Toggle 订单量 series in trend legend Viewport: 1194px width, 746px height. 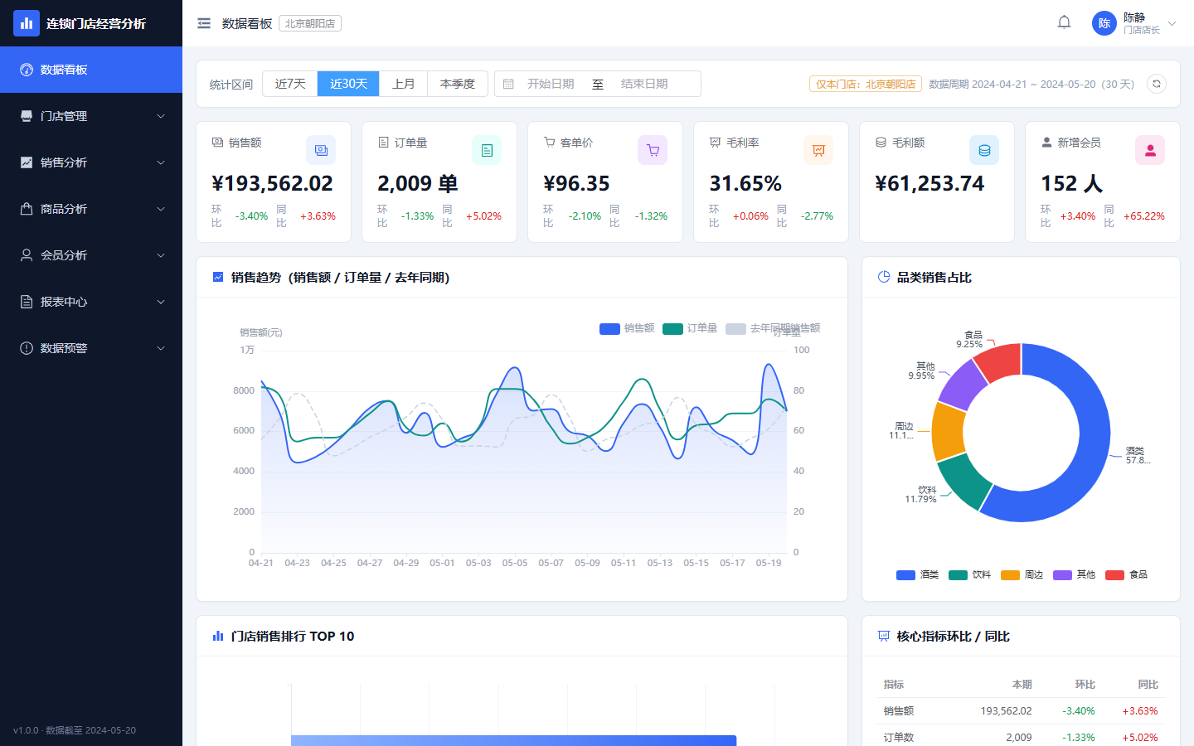point(690,328)
